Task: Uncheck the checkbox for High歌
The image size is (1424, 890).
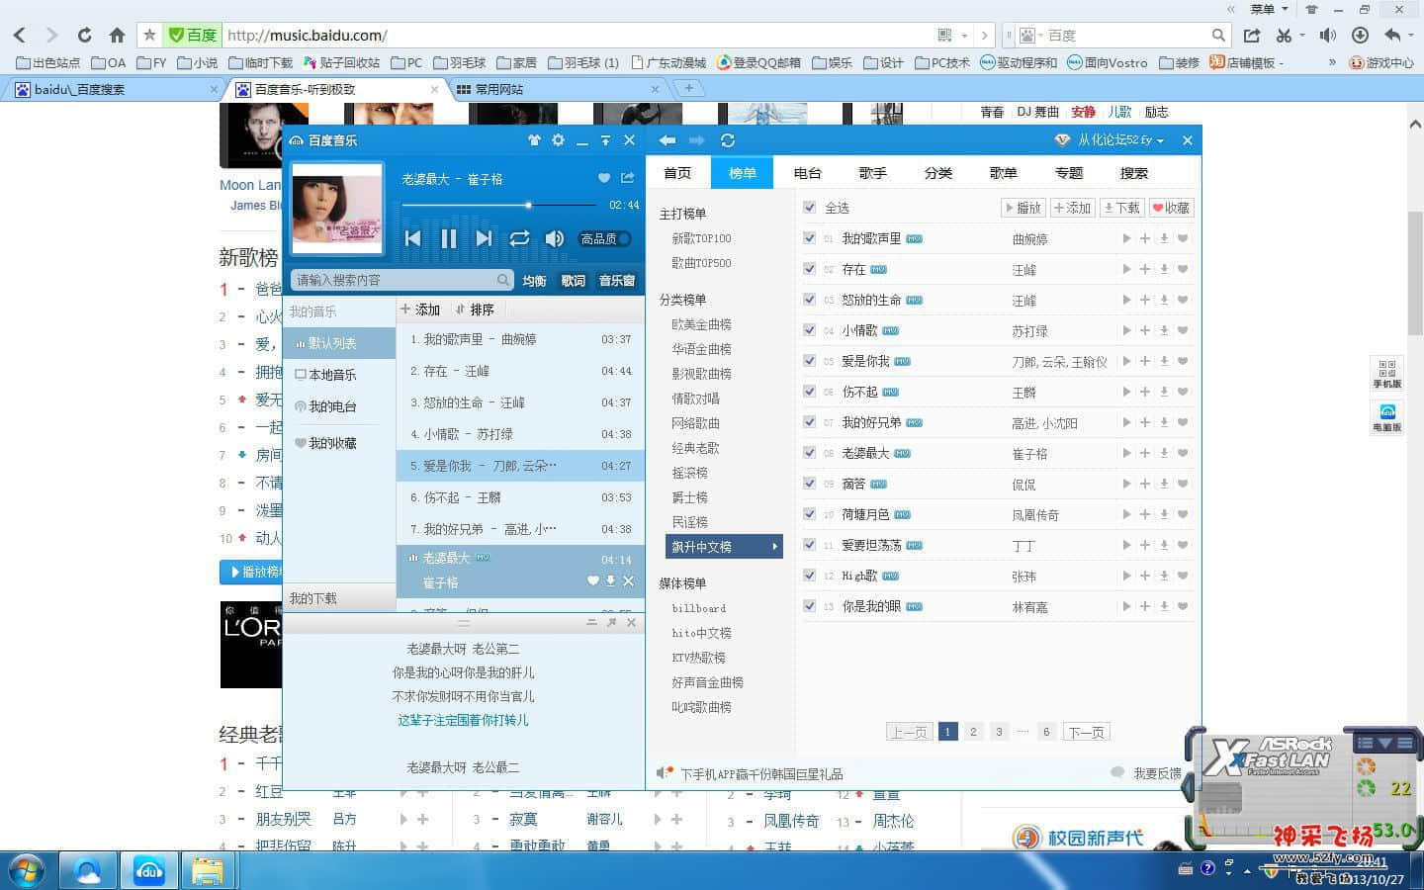Action: [809, 576]
